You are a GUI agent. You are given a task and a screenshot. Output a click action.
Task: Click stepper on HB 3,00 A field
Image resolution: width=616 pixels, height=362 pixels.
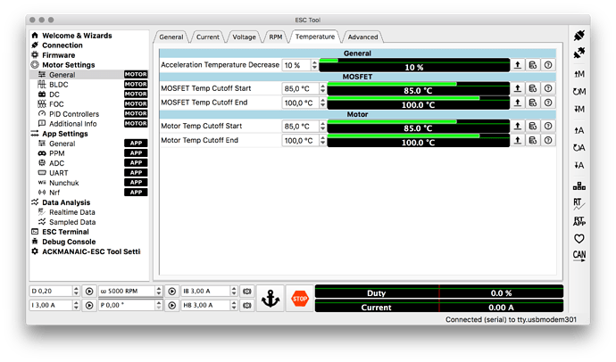[x=234, y=306]
